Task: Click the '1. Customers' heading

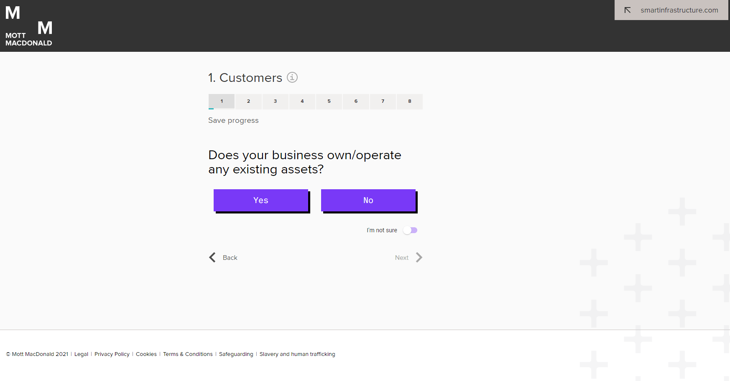Action: point(245,78)
